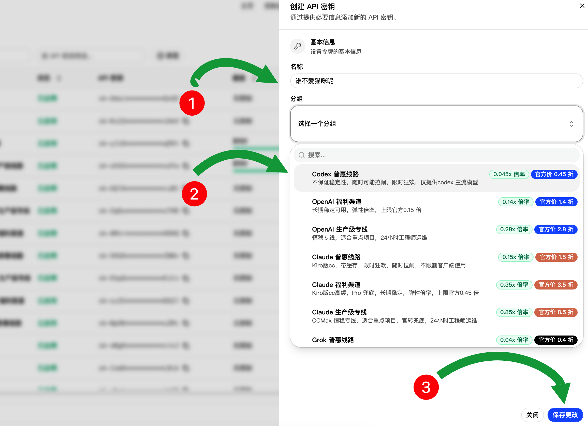The height and width of the screenshot is (426, 588).
Task: Click the description starting Kiro版cc，带缓存
Action: (x=389, y=265)
